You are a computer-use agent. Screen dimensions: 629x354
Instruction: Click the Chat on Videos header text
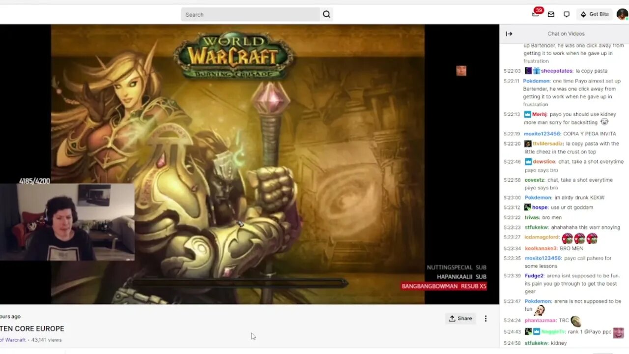point(566,34)
